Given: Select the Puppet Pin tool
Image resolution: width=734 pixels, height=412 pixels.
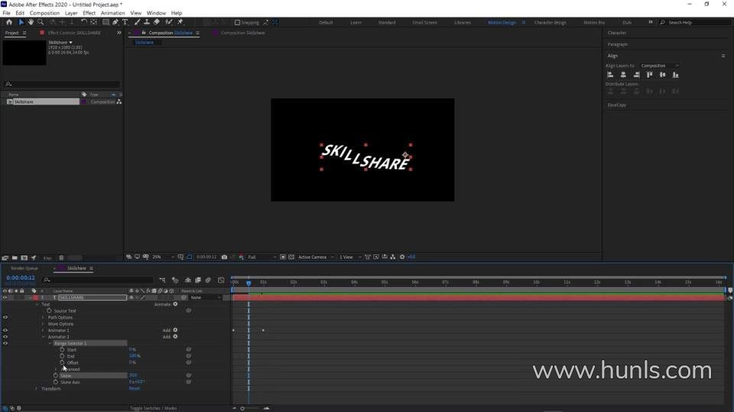Looking at the screenshot, I should tap(180, 22).
